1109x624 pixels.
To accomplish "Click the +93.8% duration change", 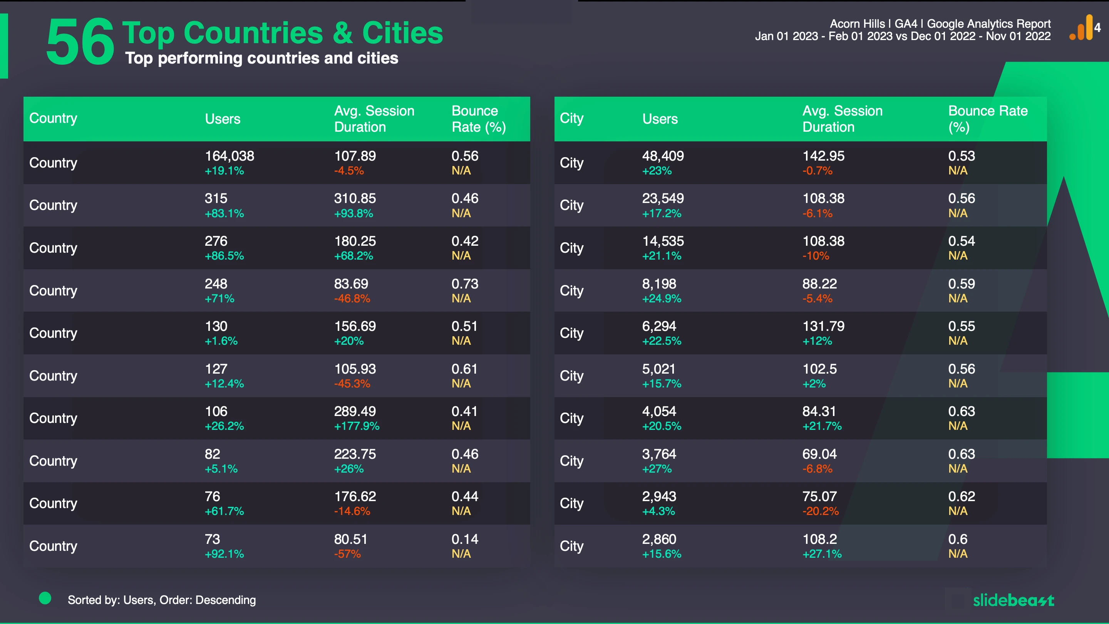I will (353, 214).
